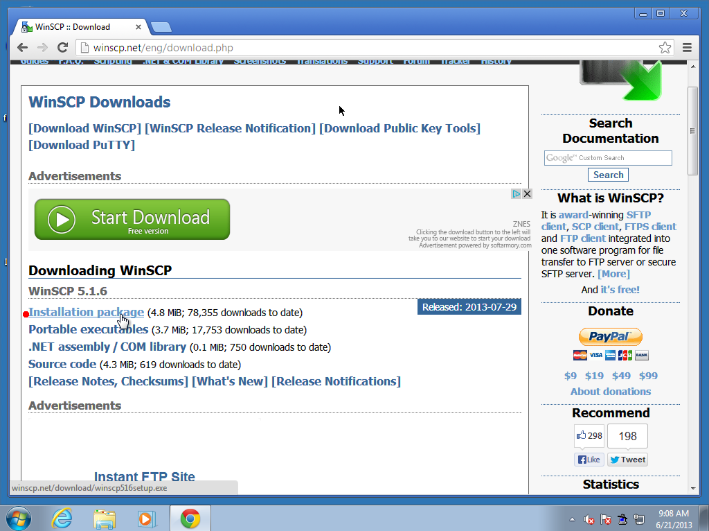Open Windows Explorer folder taskbar icon
This screenshot has height=531, width=709.
point(105,519)
